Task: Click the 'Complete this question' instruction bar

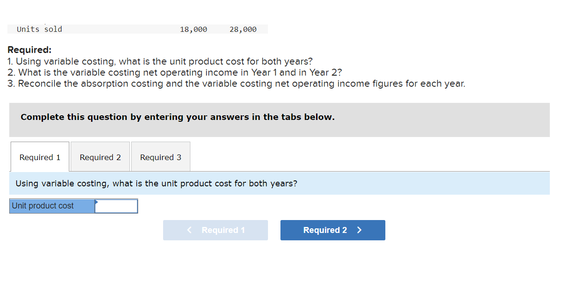Action: click(x=177, y=117)
